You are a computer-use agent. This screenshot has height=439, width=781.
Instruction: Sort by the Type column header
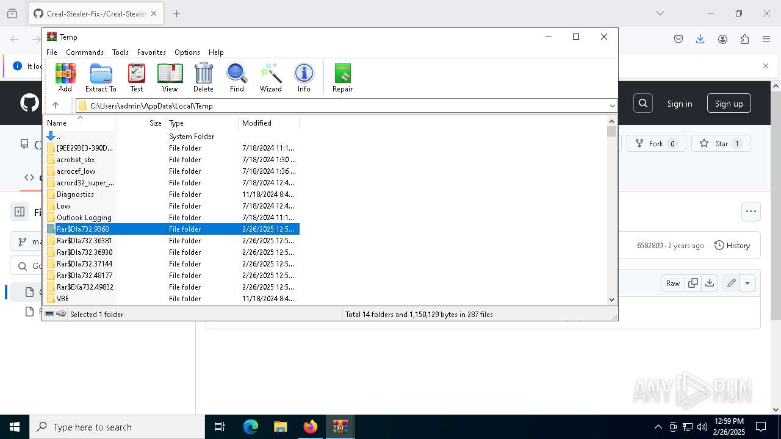[x=201, y=123]
